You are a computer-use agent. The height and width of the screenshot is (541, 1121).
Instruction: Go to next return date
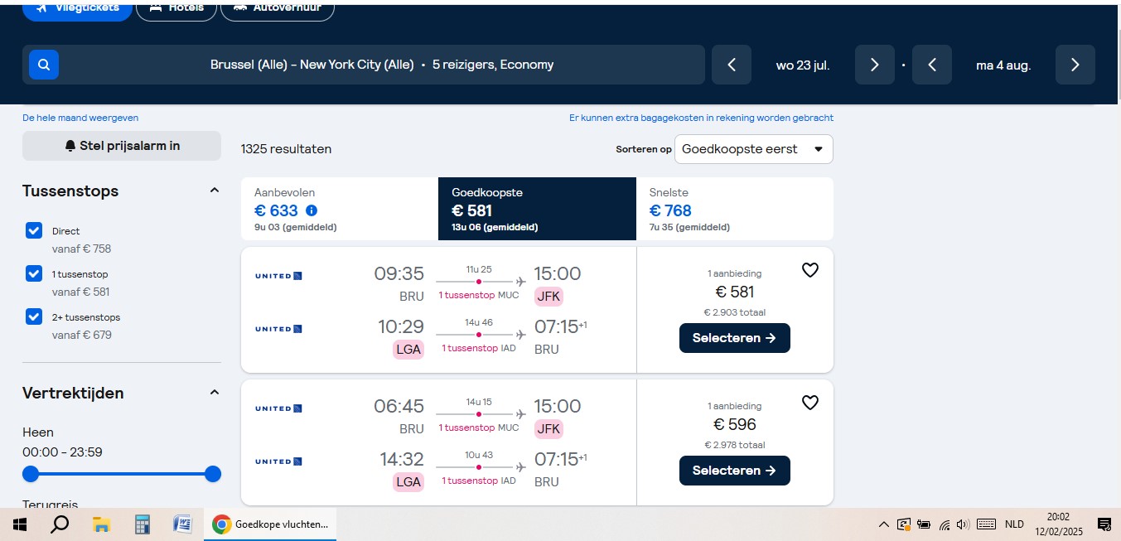tap(1075, 65)
